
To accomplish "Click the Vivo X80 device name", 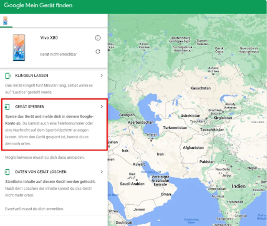I will (x=49, y=38).
